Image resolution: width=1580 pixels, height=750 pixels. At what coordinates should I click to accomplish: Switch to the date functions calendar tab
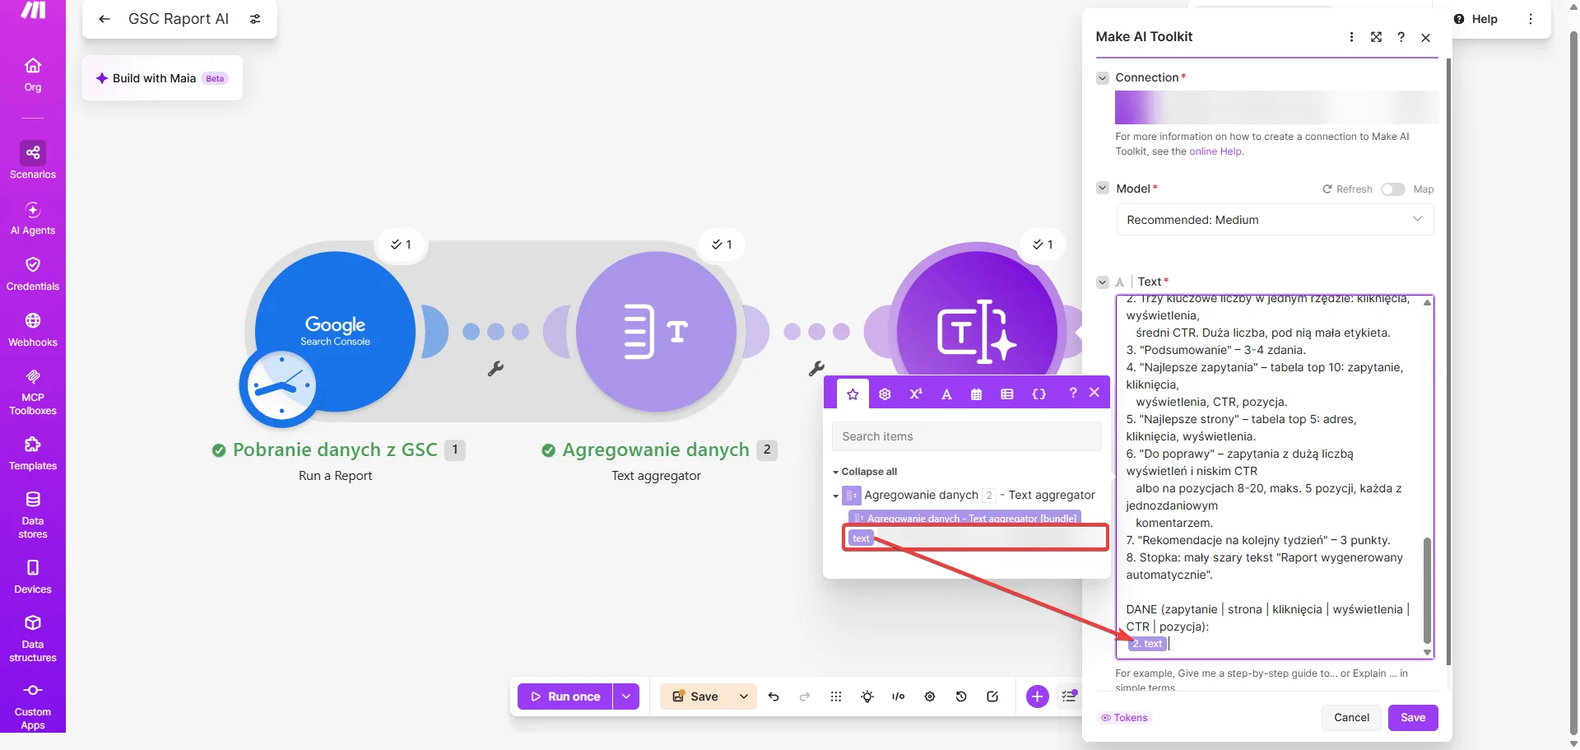pyautogui.click(x=977, y=394)
